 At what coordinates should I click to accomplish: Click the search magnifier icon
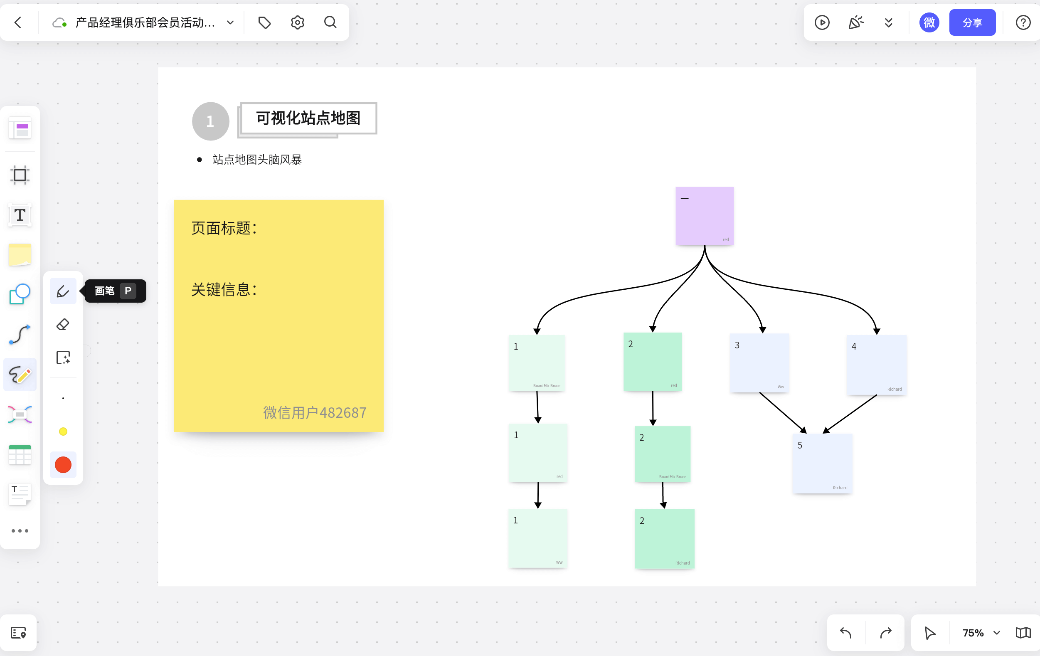(x=330, y=22)
